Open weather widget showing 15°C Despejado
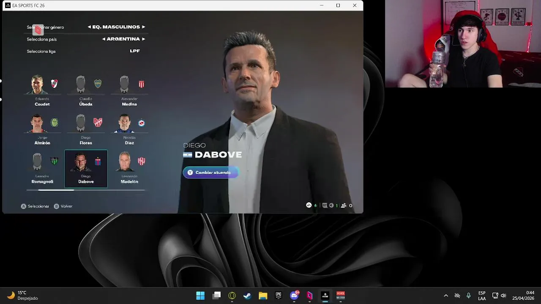The image size is (541, 304). (x=23, y=296)
